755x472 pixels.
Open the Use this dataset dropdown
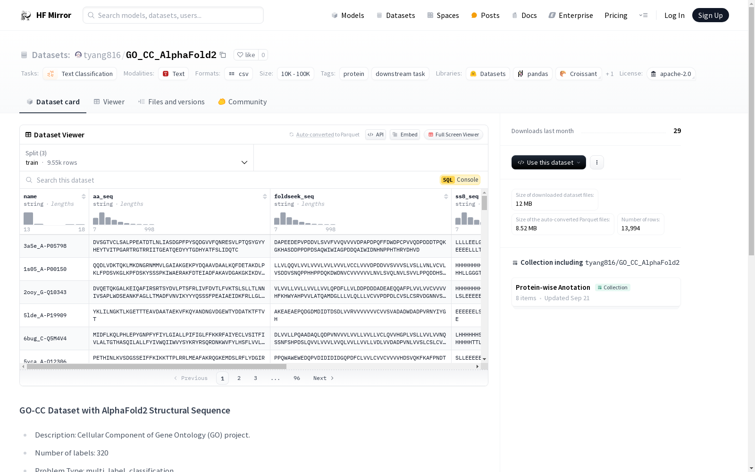549,162
